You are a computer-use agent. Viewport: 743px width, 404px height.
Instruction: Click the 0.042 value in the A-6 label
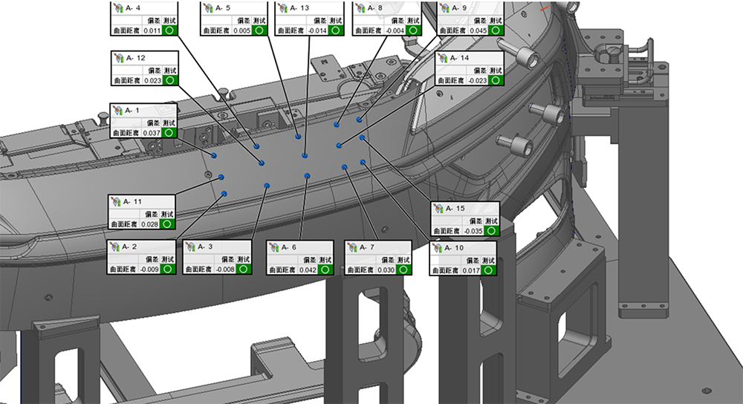coord(308,270)
